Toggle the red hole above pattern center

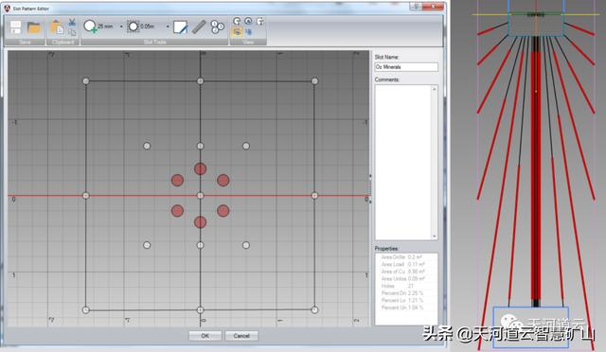(200, 168)
